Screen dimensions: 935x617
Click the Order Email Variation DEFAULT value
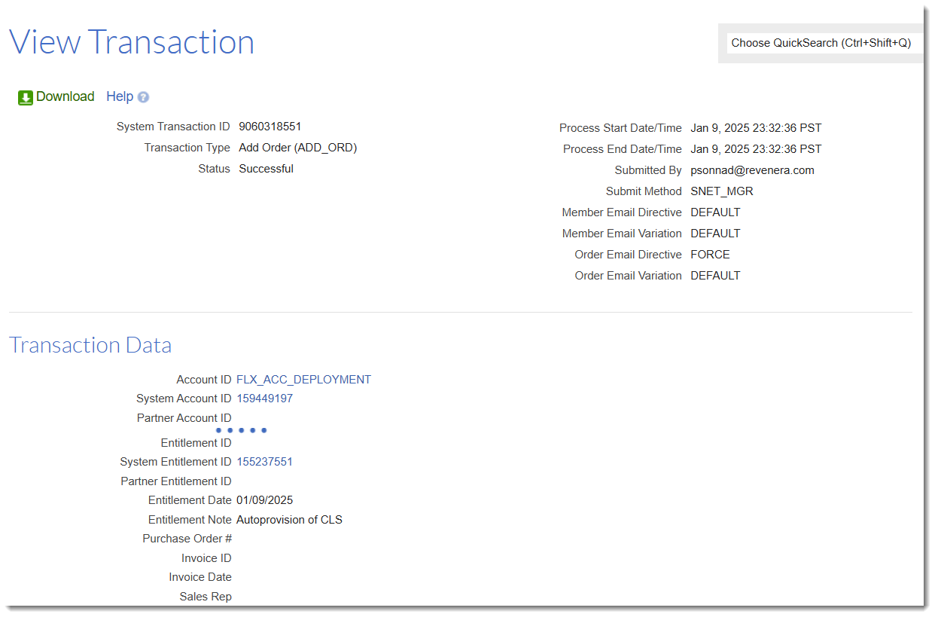coord(716,276)
